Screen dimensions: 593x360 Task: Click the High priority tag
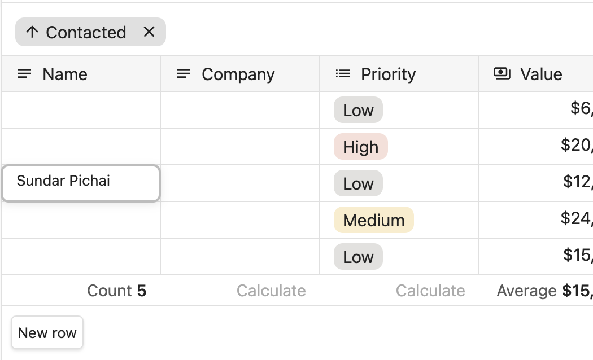361,147
